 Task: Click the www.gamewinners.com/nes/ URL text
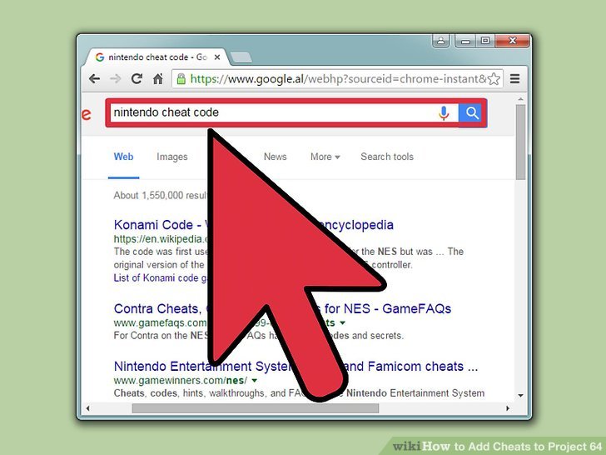coord(181,380)
